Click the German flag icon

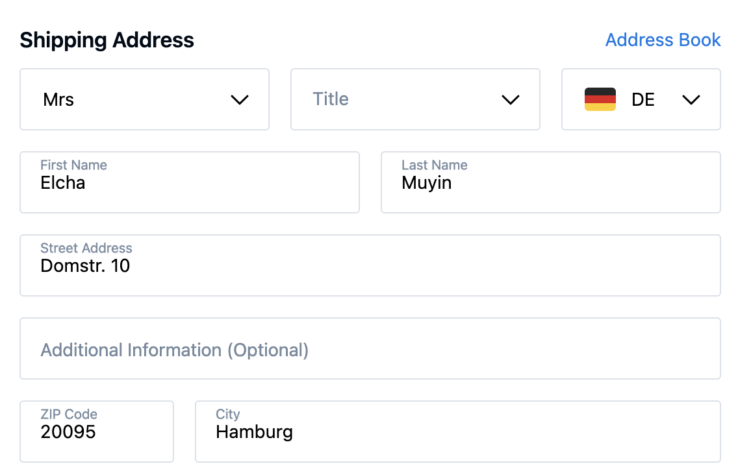[x=600, y=99]
